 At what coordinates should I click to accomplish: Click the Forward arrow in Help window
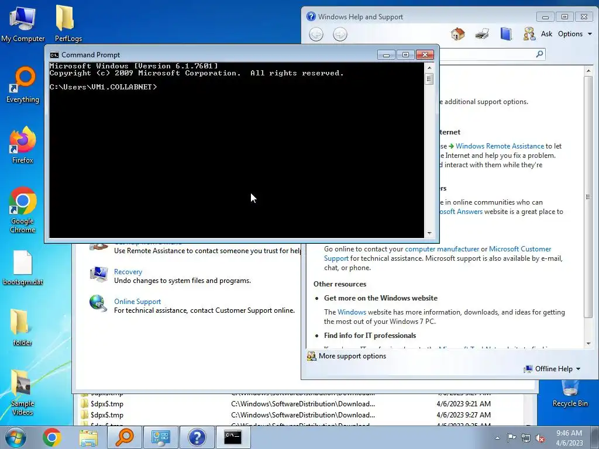[340, 34]
